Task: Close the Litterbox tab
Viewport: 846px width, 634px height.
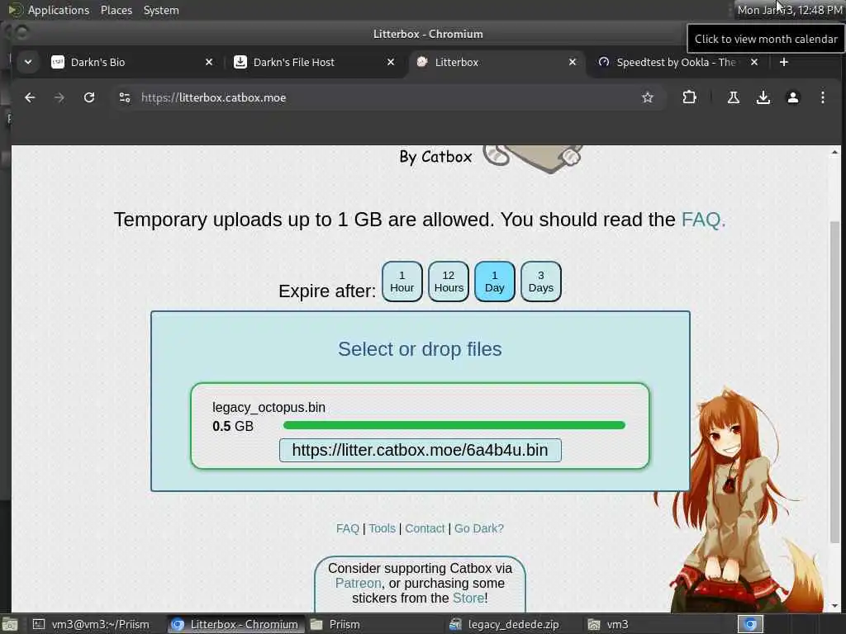Action: point(573,62)
